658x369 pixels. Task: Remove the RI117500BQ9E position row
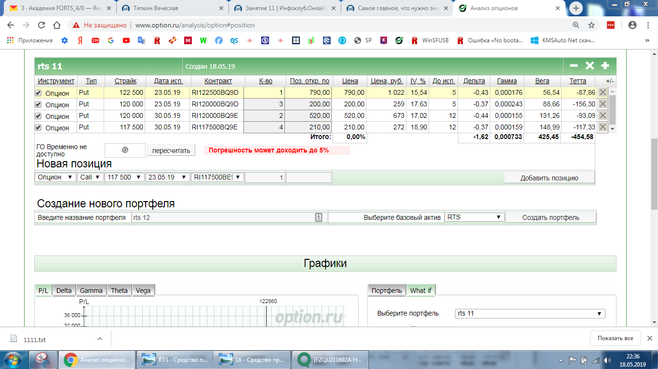point(603,127)
